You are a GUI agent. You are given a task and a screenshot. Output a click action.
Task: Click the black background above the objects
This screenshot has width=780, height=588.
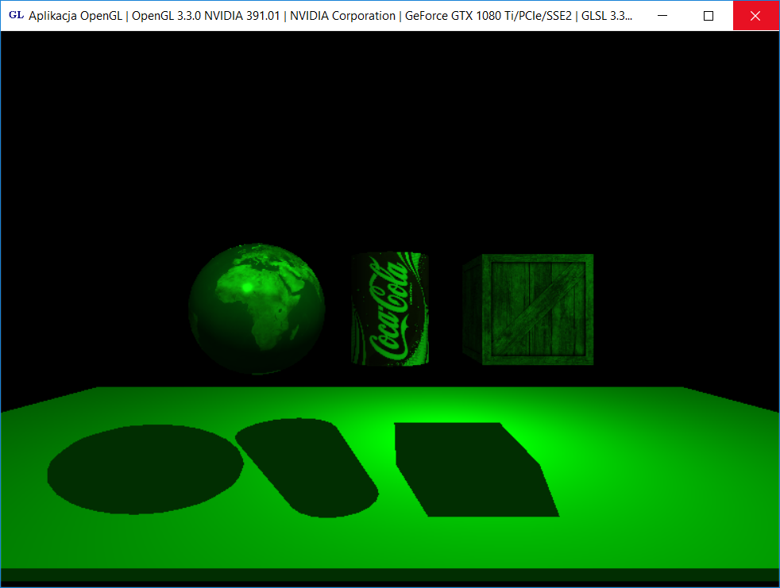tap(389, 143)
